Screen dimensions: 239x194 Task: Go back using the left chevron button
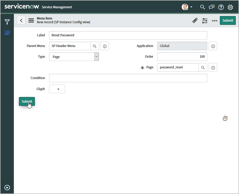coord(21,20)
